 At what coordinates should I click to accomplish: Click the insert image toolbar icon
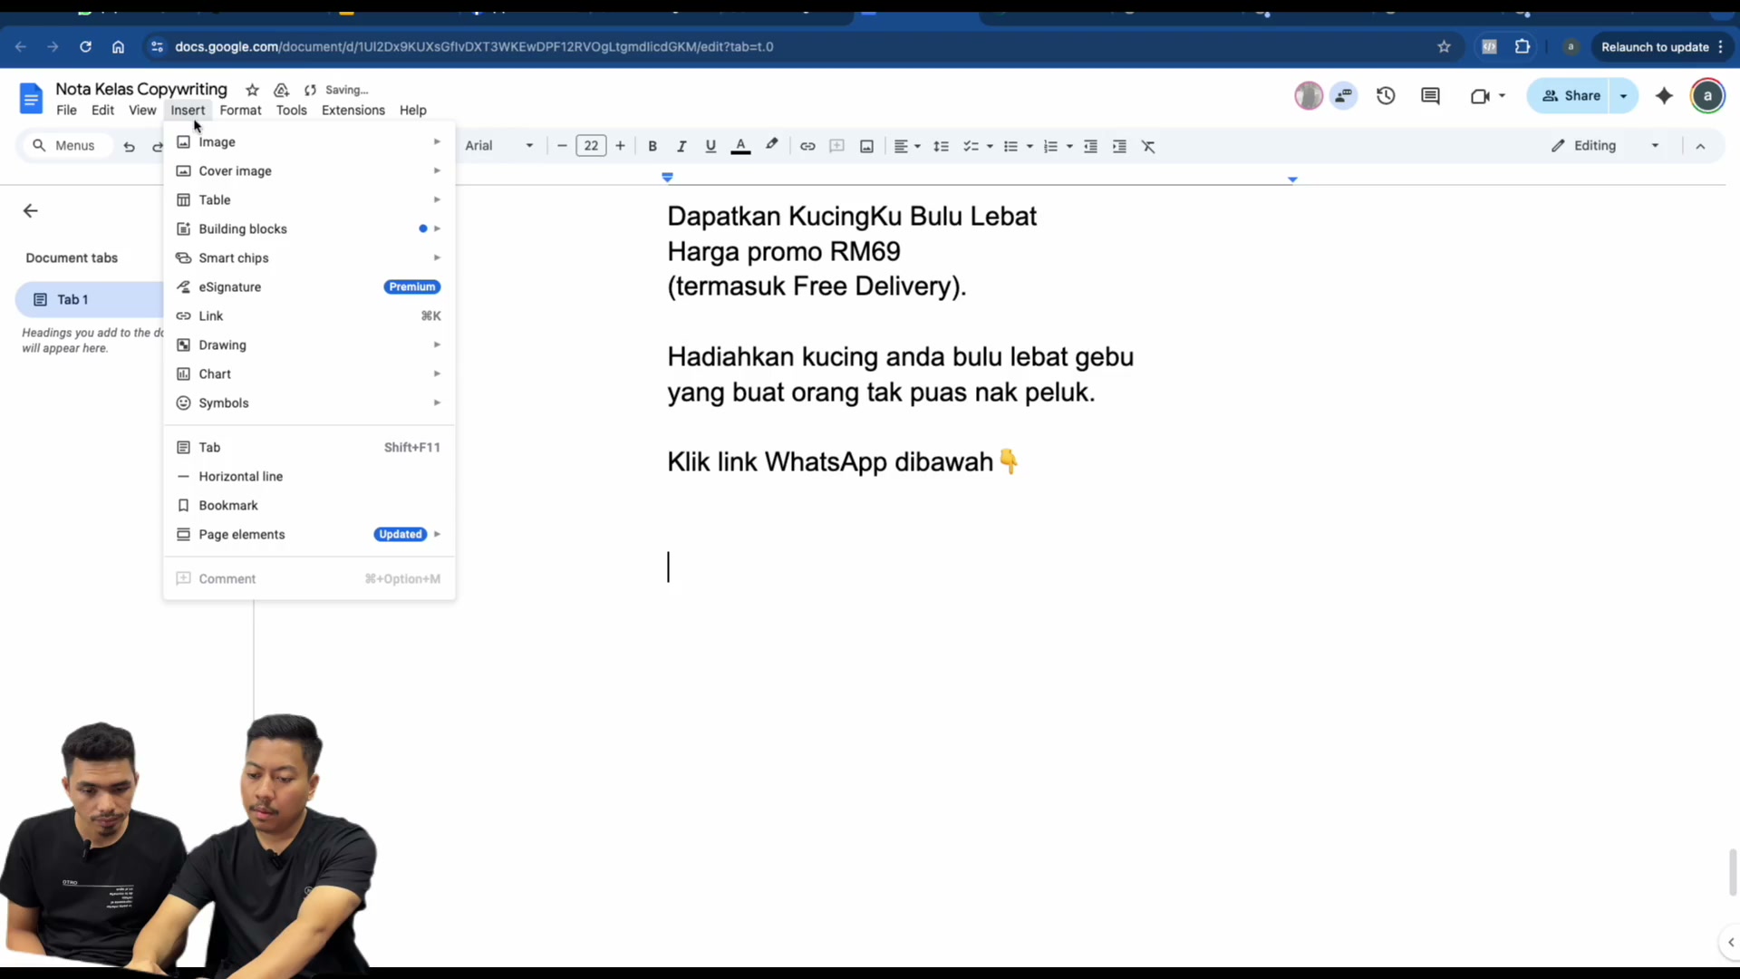(x=866, y=146)
